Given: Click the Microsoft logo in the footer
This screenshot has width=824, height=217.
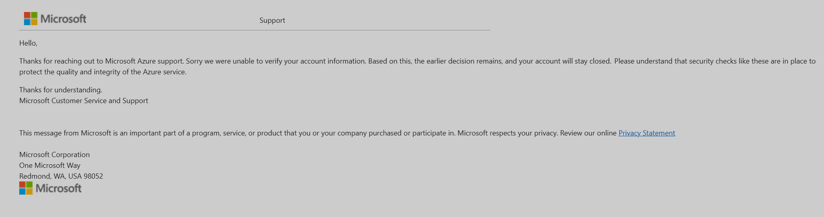Looking at the screenshot, I should (x=50, y=188).
